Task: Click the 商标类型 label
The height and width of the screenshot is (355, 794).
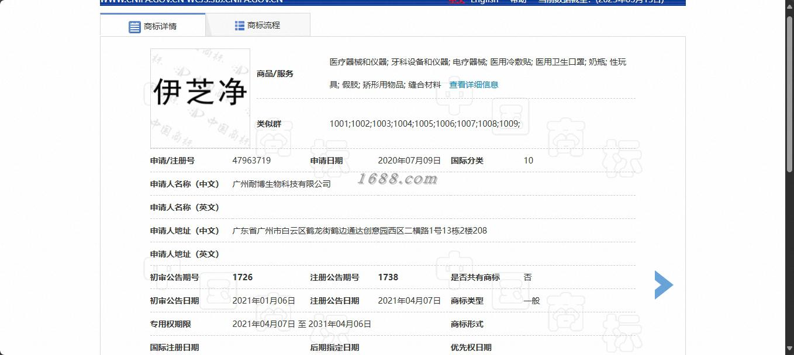Action: 467,301
